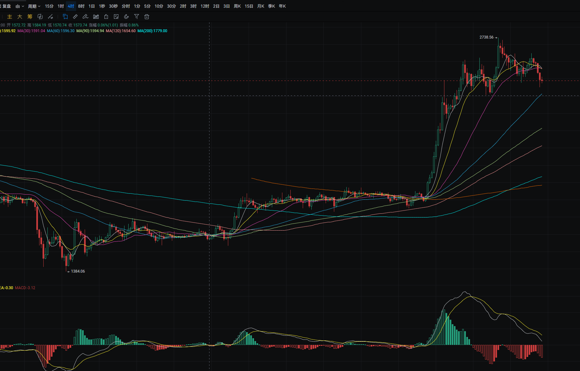Toggle the 大 indicator button
The width and height of the screenshot is (580, 371).
[x=20, y=17]
